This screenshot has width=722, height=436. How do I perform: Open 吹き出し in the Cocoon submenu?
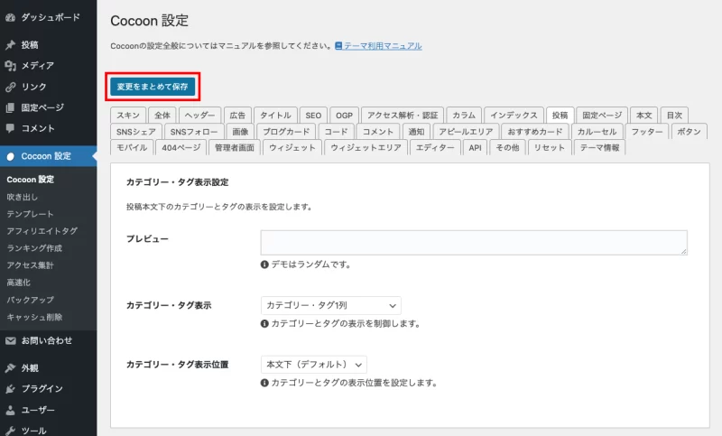[x=23, y=197]
